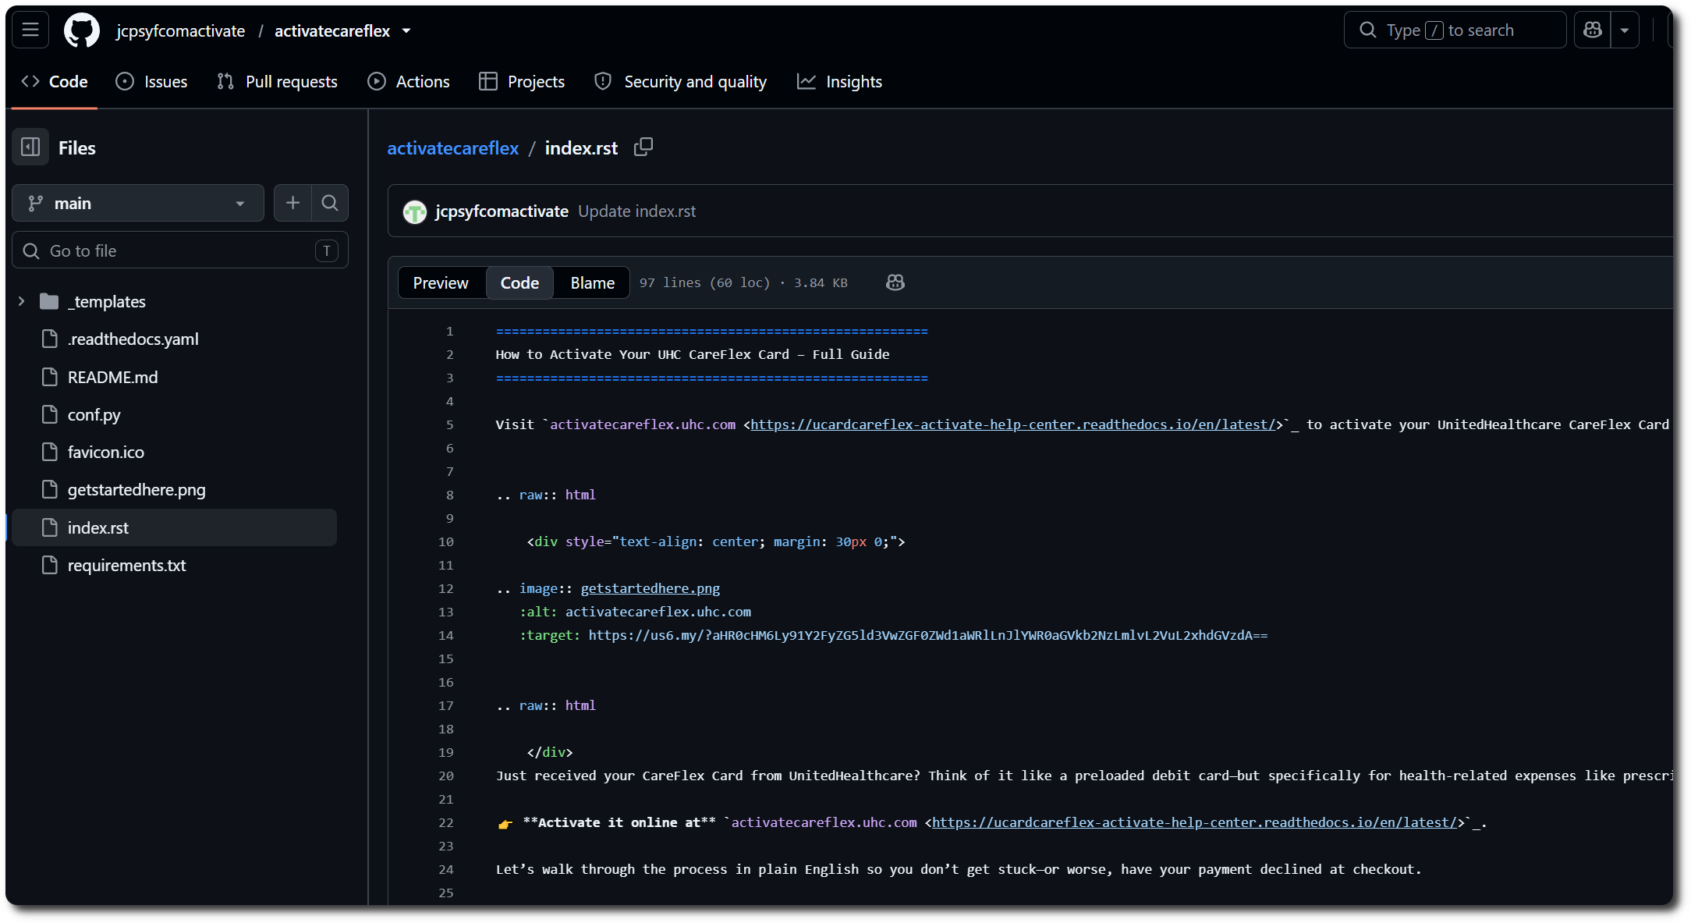1691x923 pixels.
Task: Click the Issues tab circle icon
Action: [x=125, y=81]
